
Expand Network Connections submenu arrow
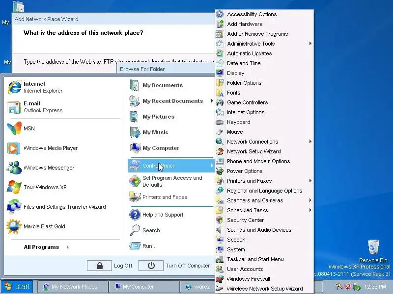tap(310, 142)
